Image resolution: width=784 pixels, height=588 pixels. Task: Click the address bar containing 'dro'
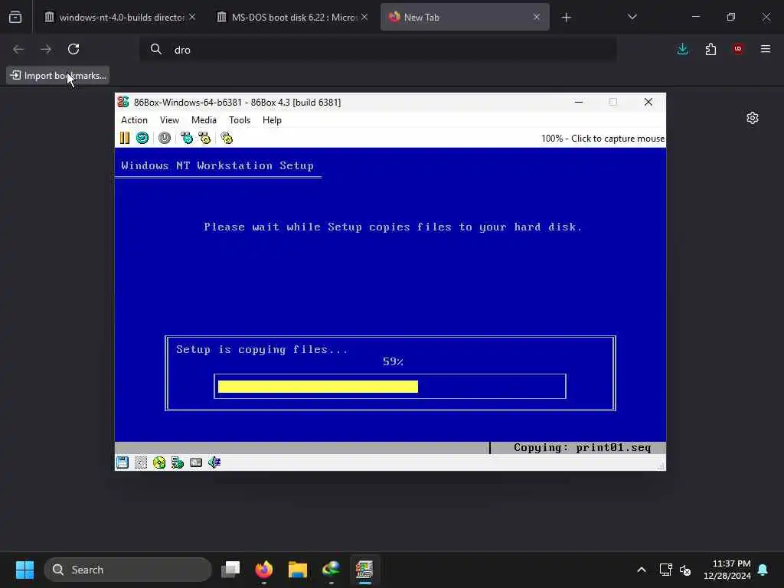pyautogui.click(x=378, y=50)
